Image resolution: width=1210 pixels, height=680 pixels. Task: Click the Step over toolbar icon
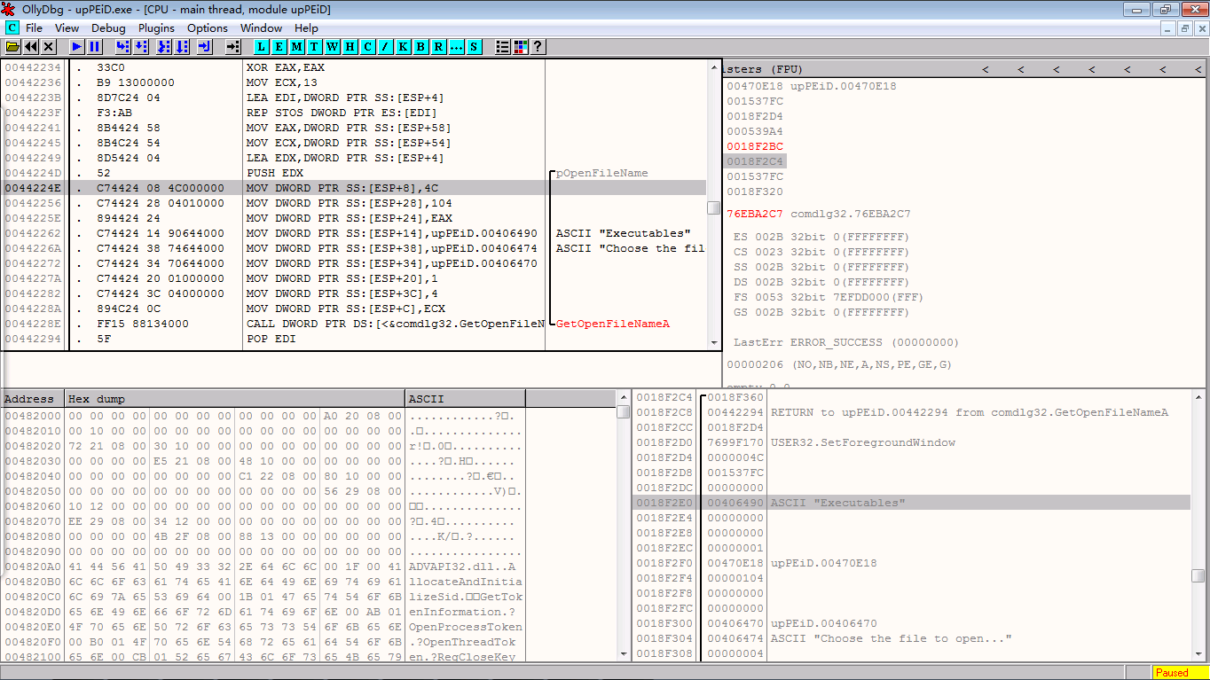pos(142,46)
